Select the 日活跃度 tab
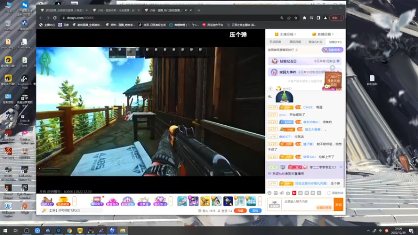 275,42
